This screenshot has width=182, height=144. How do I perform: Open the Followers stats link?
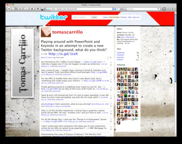[x=120, y=55]
